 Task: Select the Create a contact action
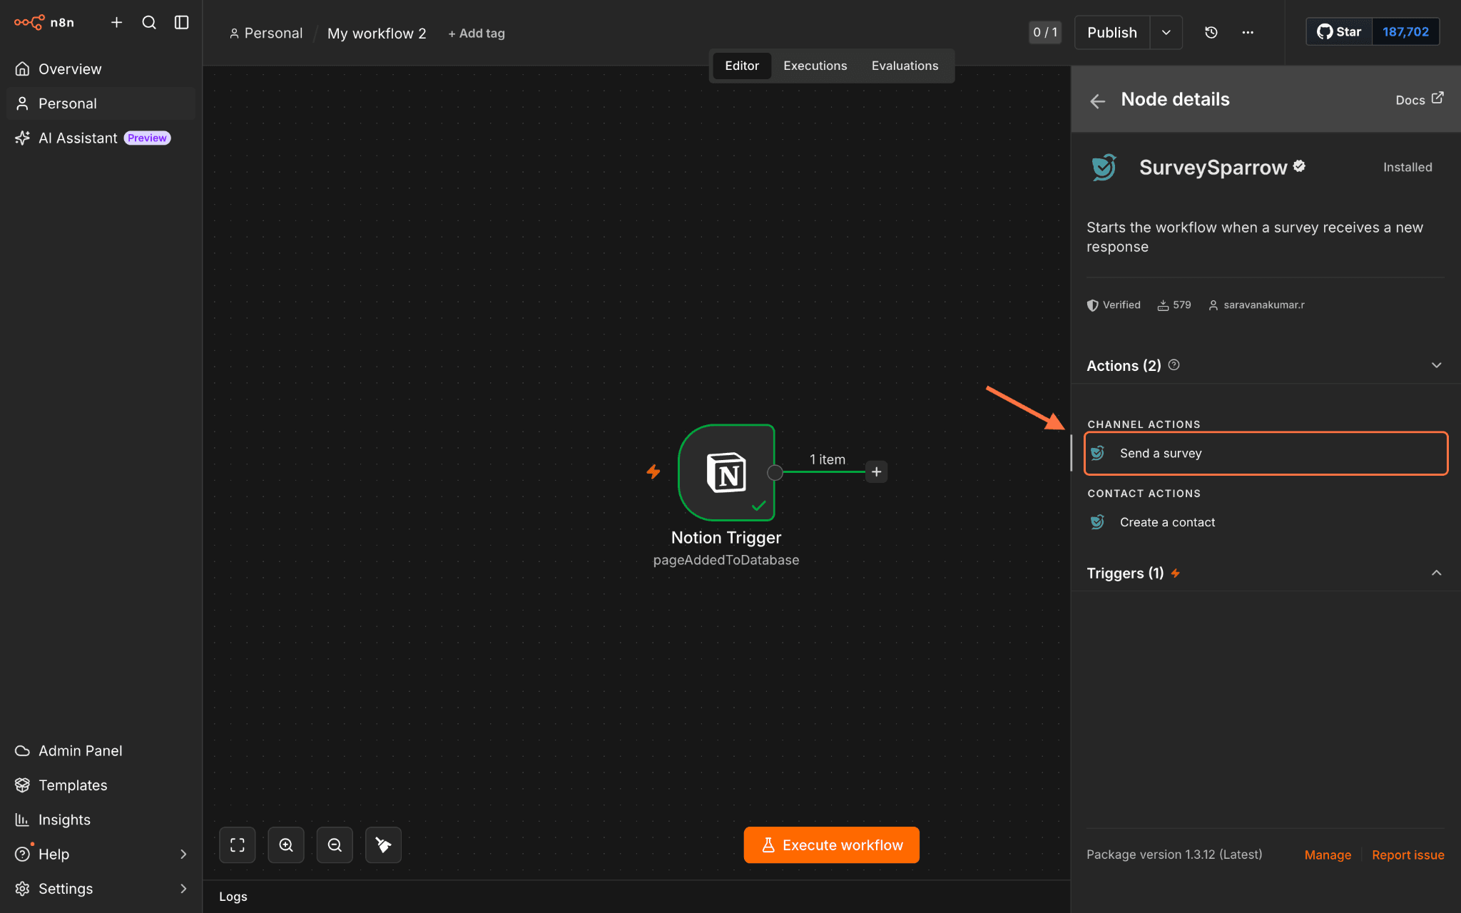coord(1266,522)
